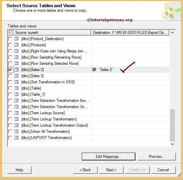
Task: Tick the [dbo].[Table] checkbox
Action: tap(10, 88)
